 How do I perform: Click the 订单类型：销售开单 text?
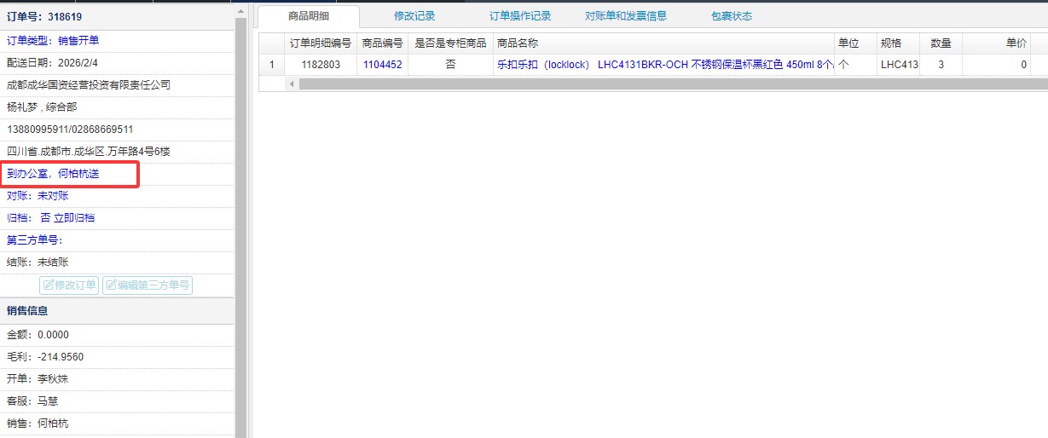coord(58,41)
